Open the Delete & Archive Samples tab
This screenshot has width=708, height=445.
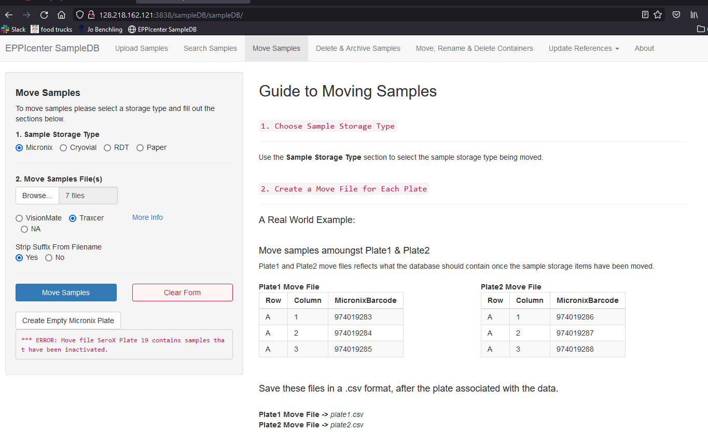(x=358, y=48)
